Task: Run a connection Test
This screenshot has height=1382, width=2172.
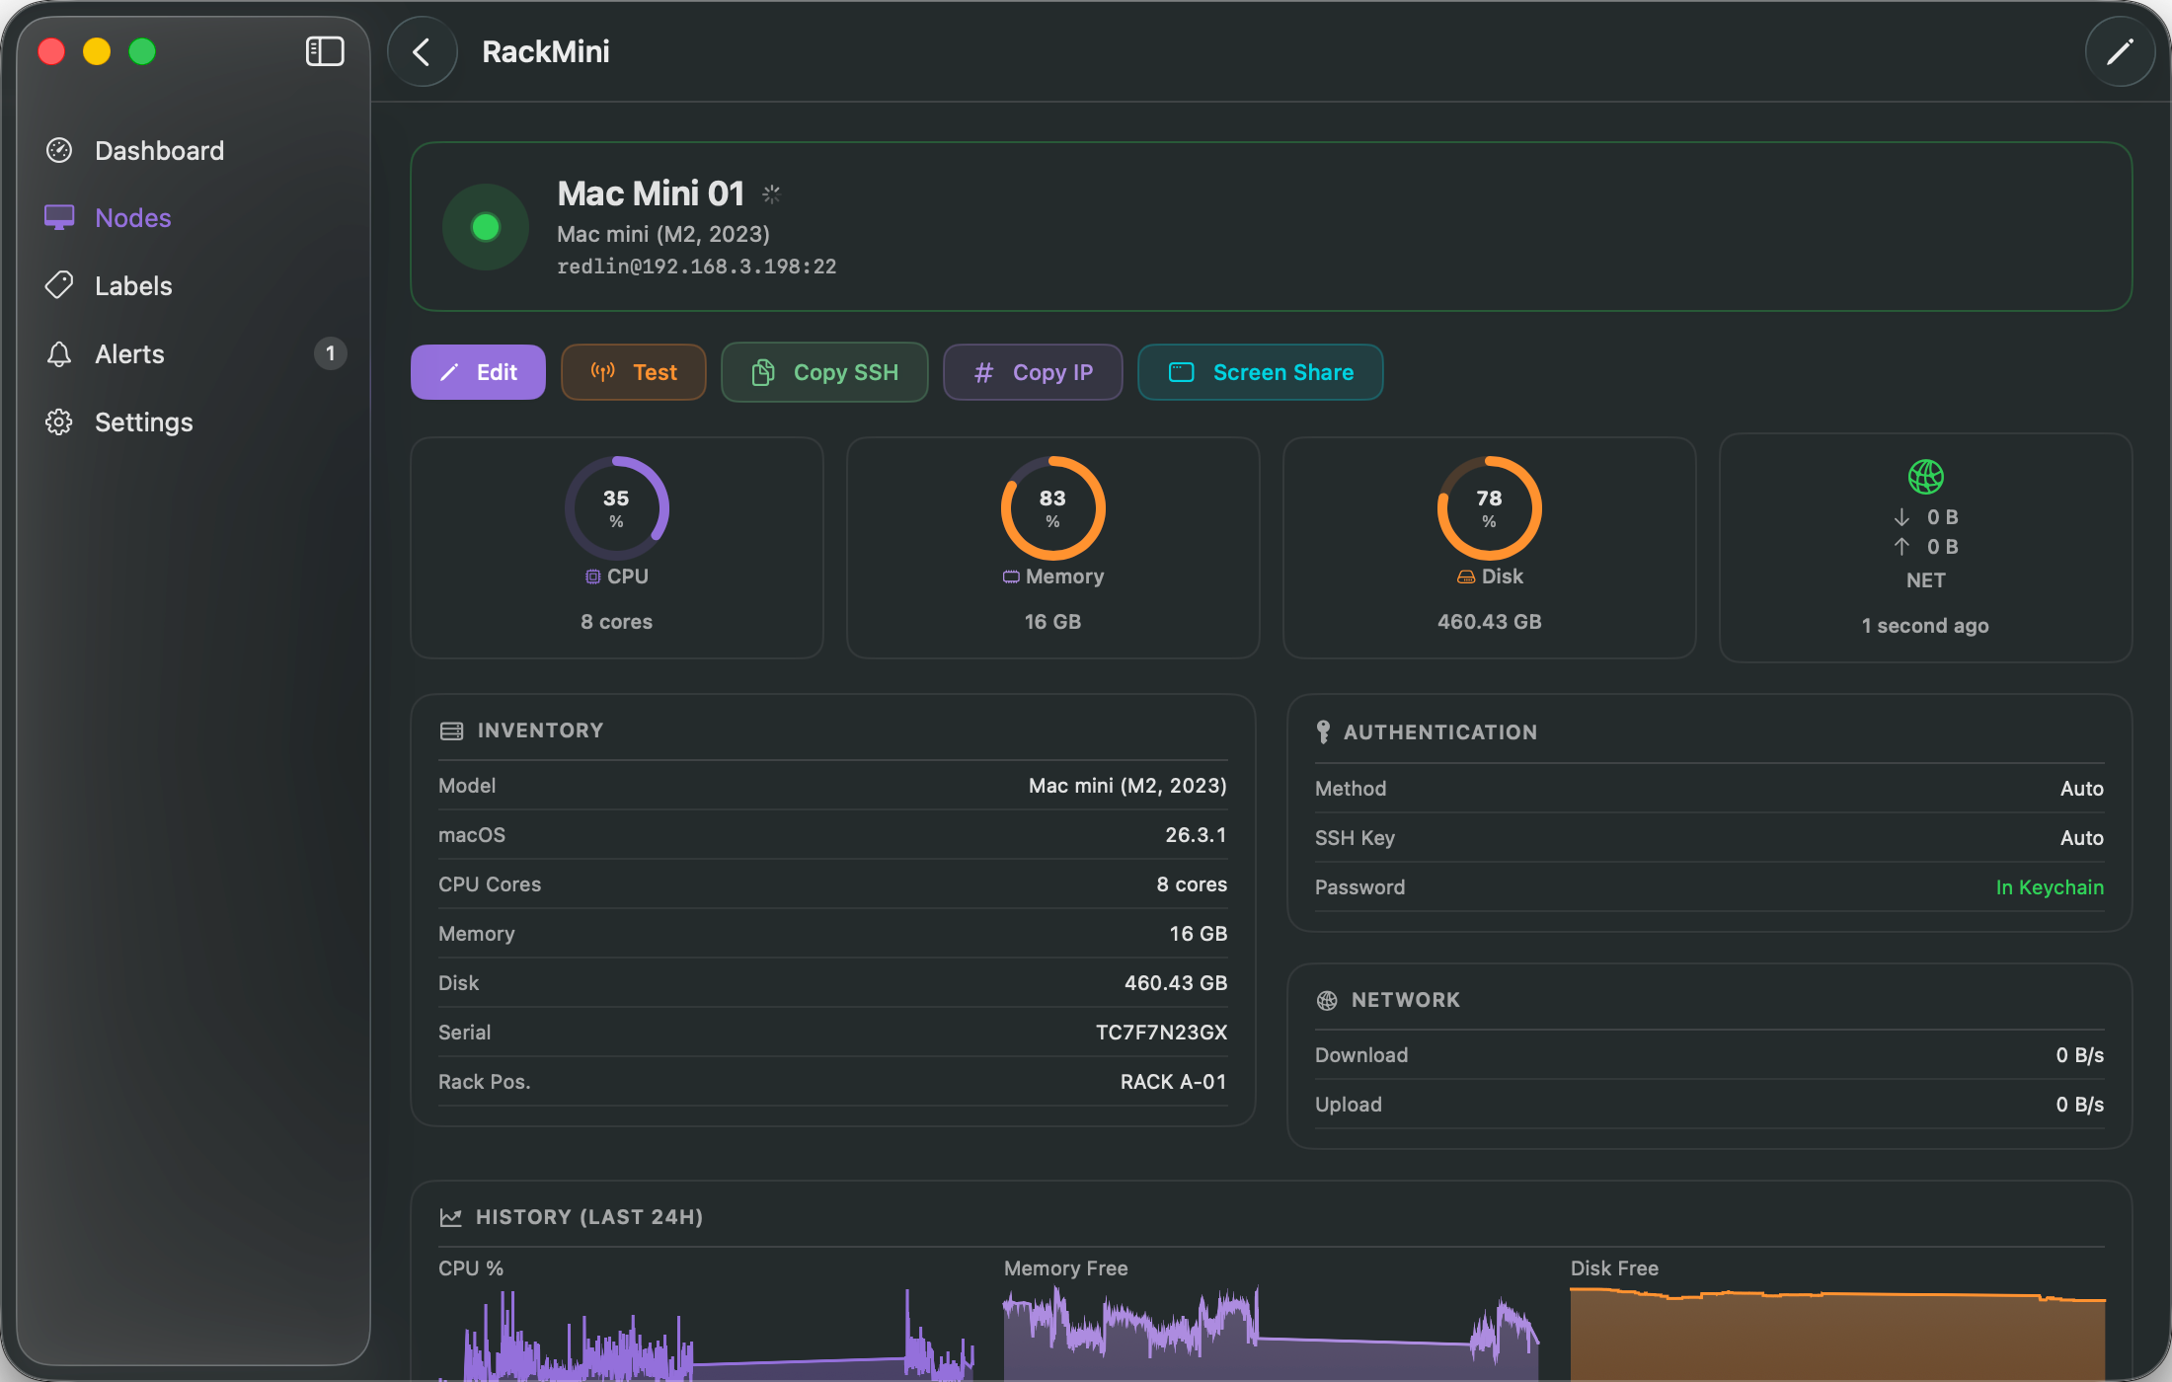Action: [x=633, y=372]
